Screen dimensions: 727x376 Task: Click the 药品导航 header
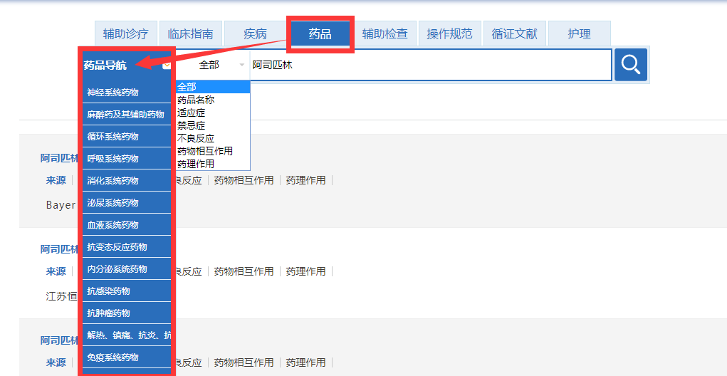tap(105, 66)
